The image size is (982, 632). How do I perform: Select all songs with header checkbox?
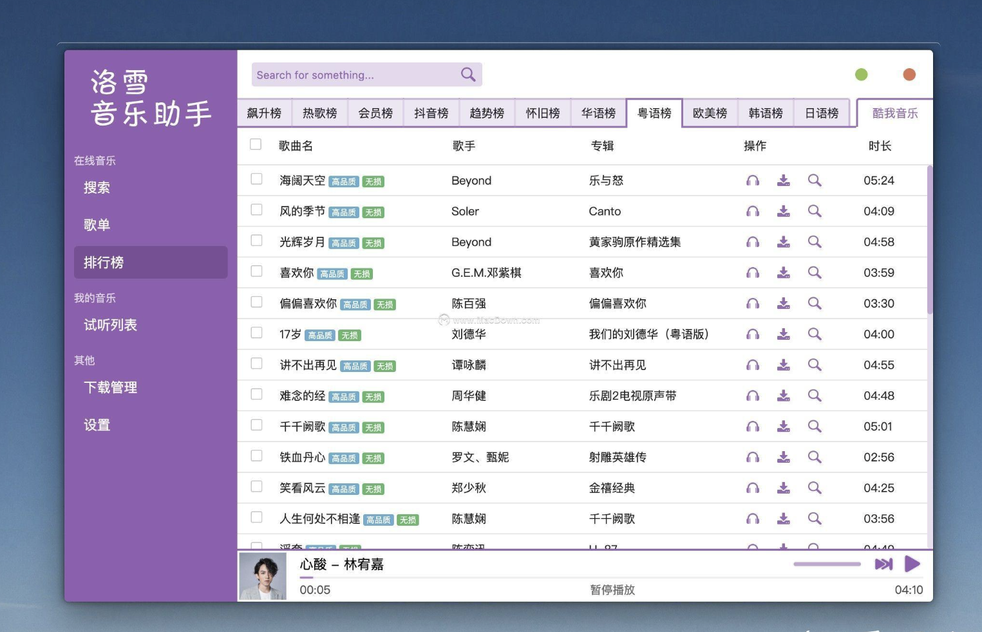(256, 144)
